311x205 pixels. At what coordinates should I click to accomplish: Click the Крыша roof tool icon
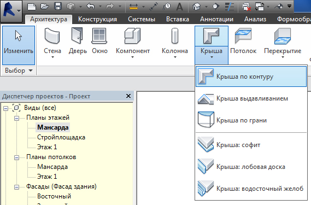(x=212, y=36)
